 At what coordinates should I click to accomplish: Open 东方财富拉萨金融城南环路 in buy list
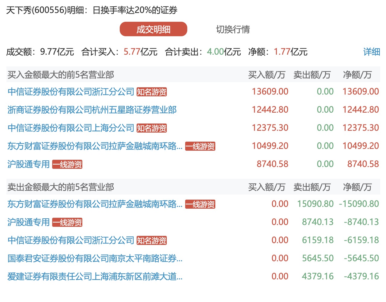tap(95, 146)
